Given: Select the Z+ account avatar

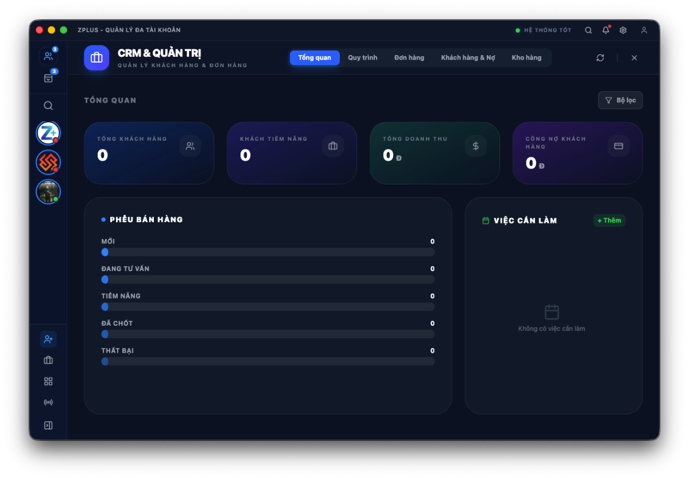Looking at the screenshot, I should pos(48,133).
